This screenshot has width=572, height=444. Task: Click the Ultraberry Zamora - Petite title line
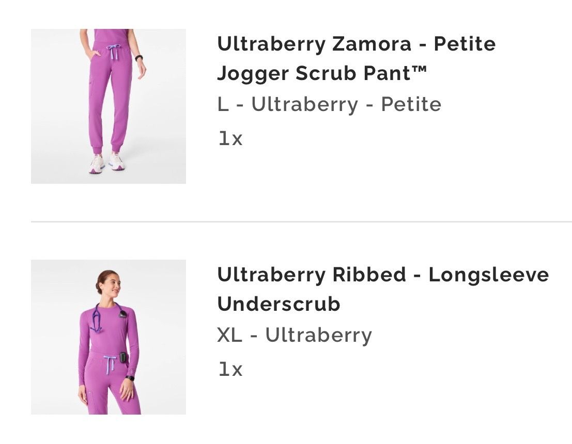(x=357, y=44)
